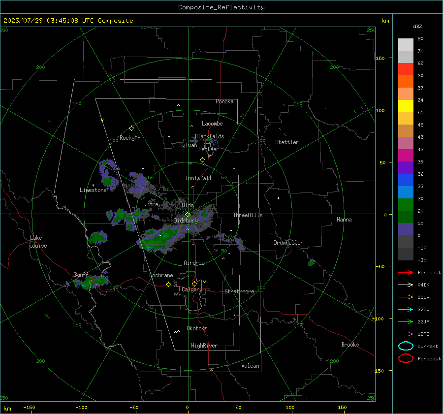Click the Lake Louise label

(38, 242)
